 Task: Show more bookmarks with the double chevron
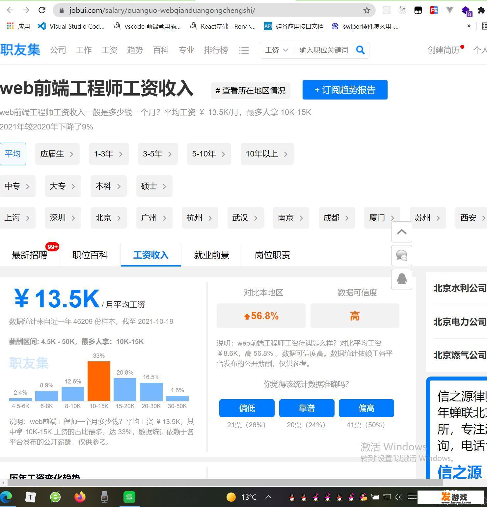(x=469, y=26)
